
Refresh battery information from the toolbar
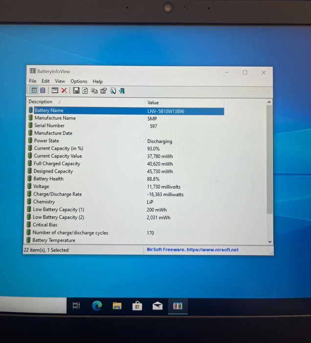85,91
